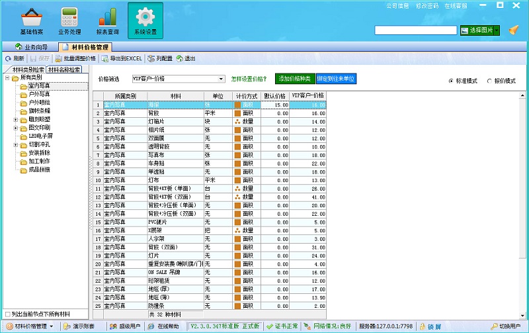Click the orange horn icon at top right
This screenshot has width=529, height=333.
click(x=514, y=30)
